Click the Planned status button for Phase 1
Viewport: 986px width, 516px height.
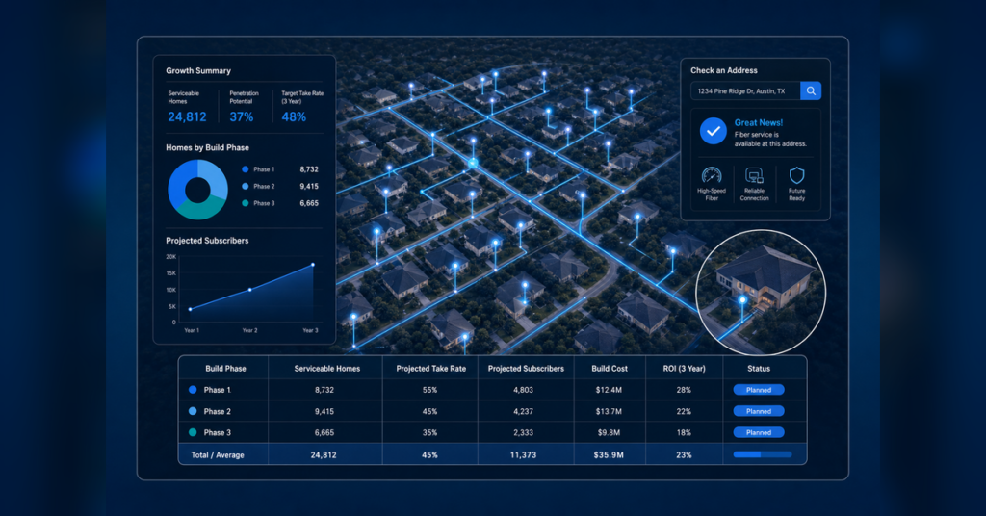tap(759, 390)
